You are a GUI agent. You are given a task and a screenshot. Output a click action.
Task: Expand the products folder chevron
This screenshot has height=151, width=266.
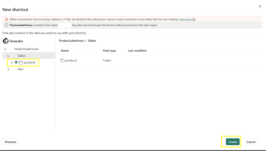click(11, 63)
